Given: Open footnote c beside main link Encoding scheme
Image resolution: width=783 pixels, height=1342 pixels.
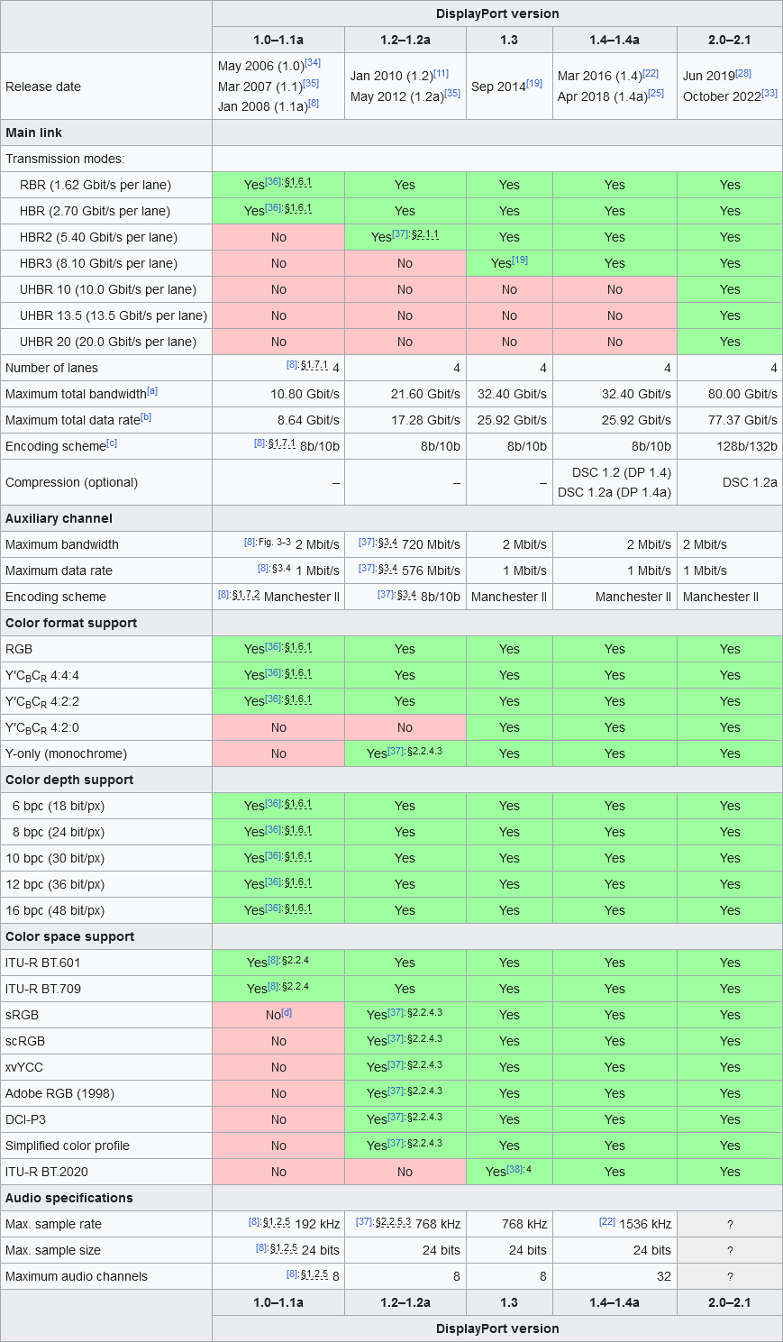Looking at the screenshot, I should [112, 443].
